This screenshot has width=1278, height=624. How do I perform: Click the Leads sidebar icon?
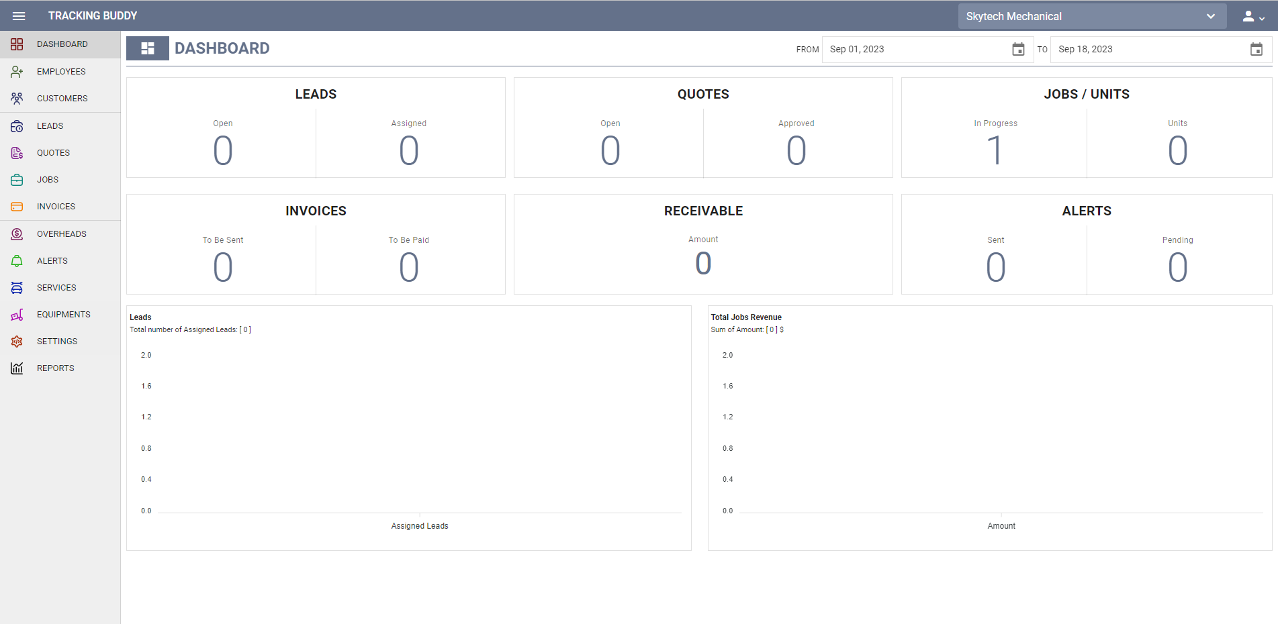click(17, 126)
